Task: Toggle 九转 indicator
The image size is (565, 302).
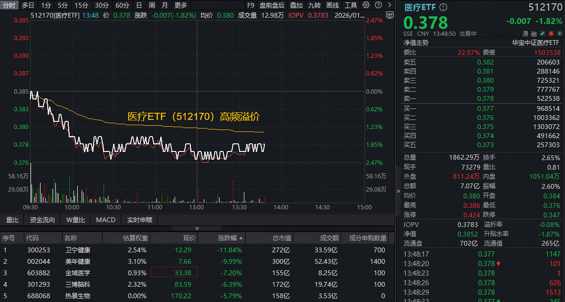Action: pos(314,5)
